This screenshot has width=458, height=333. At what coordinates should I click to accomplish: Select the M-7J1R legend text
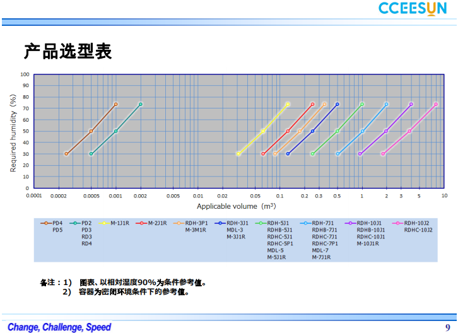321,257
